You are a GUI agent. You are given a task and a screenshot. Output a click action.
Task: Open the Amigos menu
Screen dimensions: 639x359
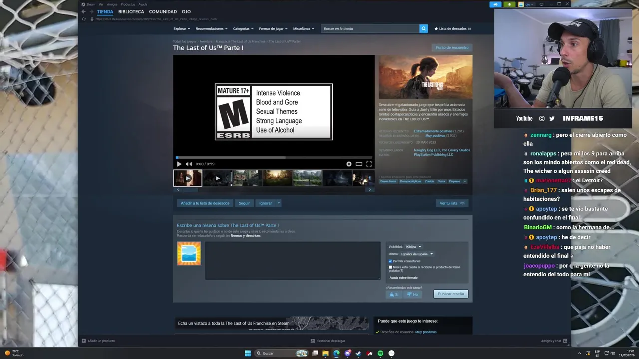pyautogui.click(x=112, y=4)
